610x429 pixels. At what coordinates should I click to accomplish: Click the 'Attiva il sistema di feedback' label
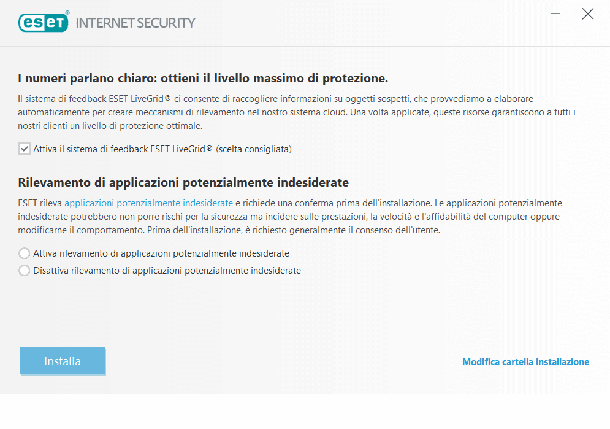[123, 149]
